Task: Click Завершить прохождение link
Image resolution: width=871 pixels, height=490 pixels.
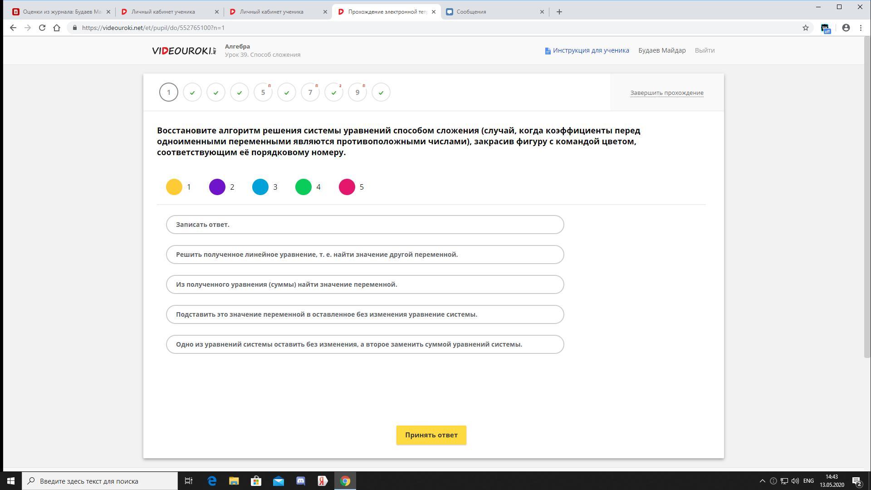Action: click(x=666, y=93)
